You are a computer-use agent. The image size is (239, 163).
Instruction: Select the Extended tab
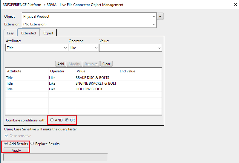[x=28, y=33]
